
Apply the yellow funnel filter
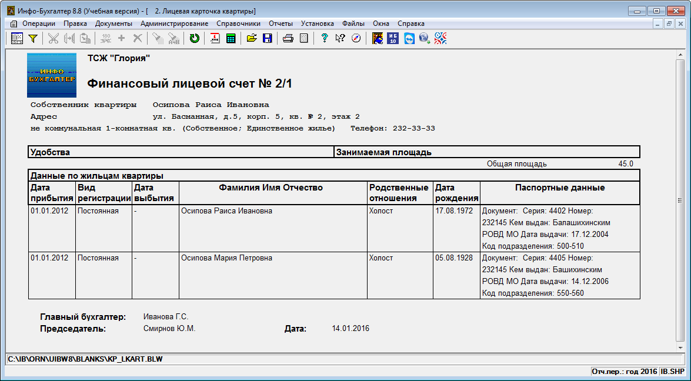[32, 38]
